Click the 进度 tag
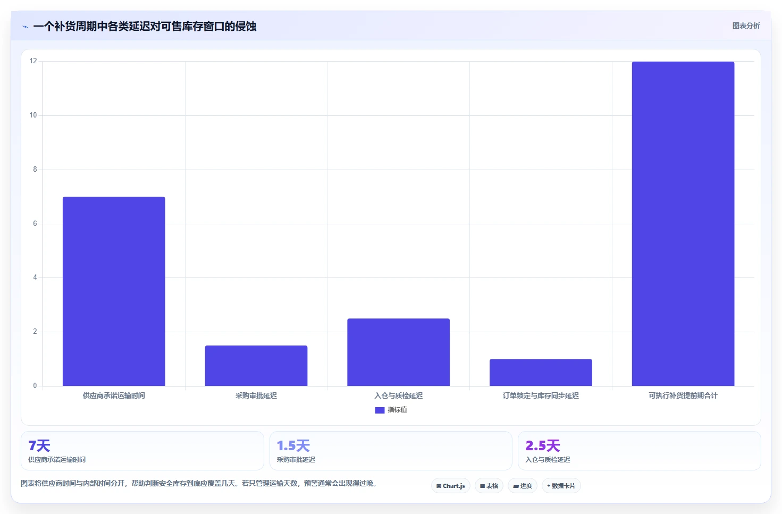782x514 pixels. pyautogui.click(x=523, y=486)
